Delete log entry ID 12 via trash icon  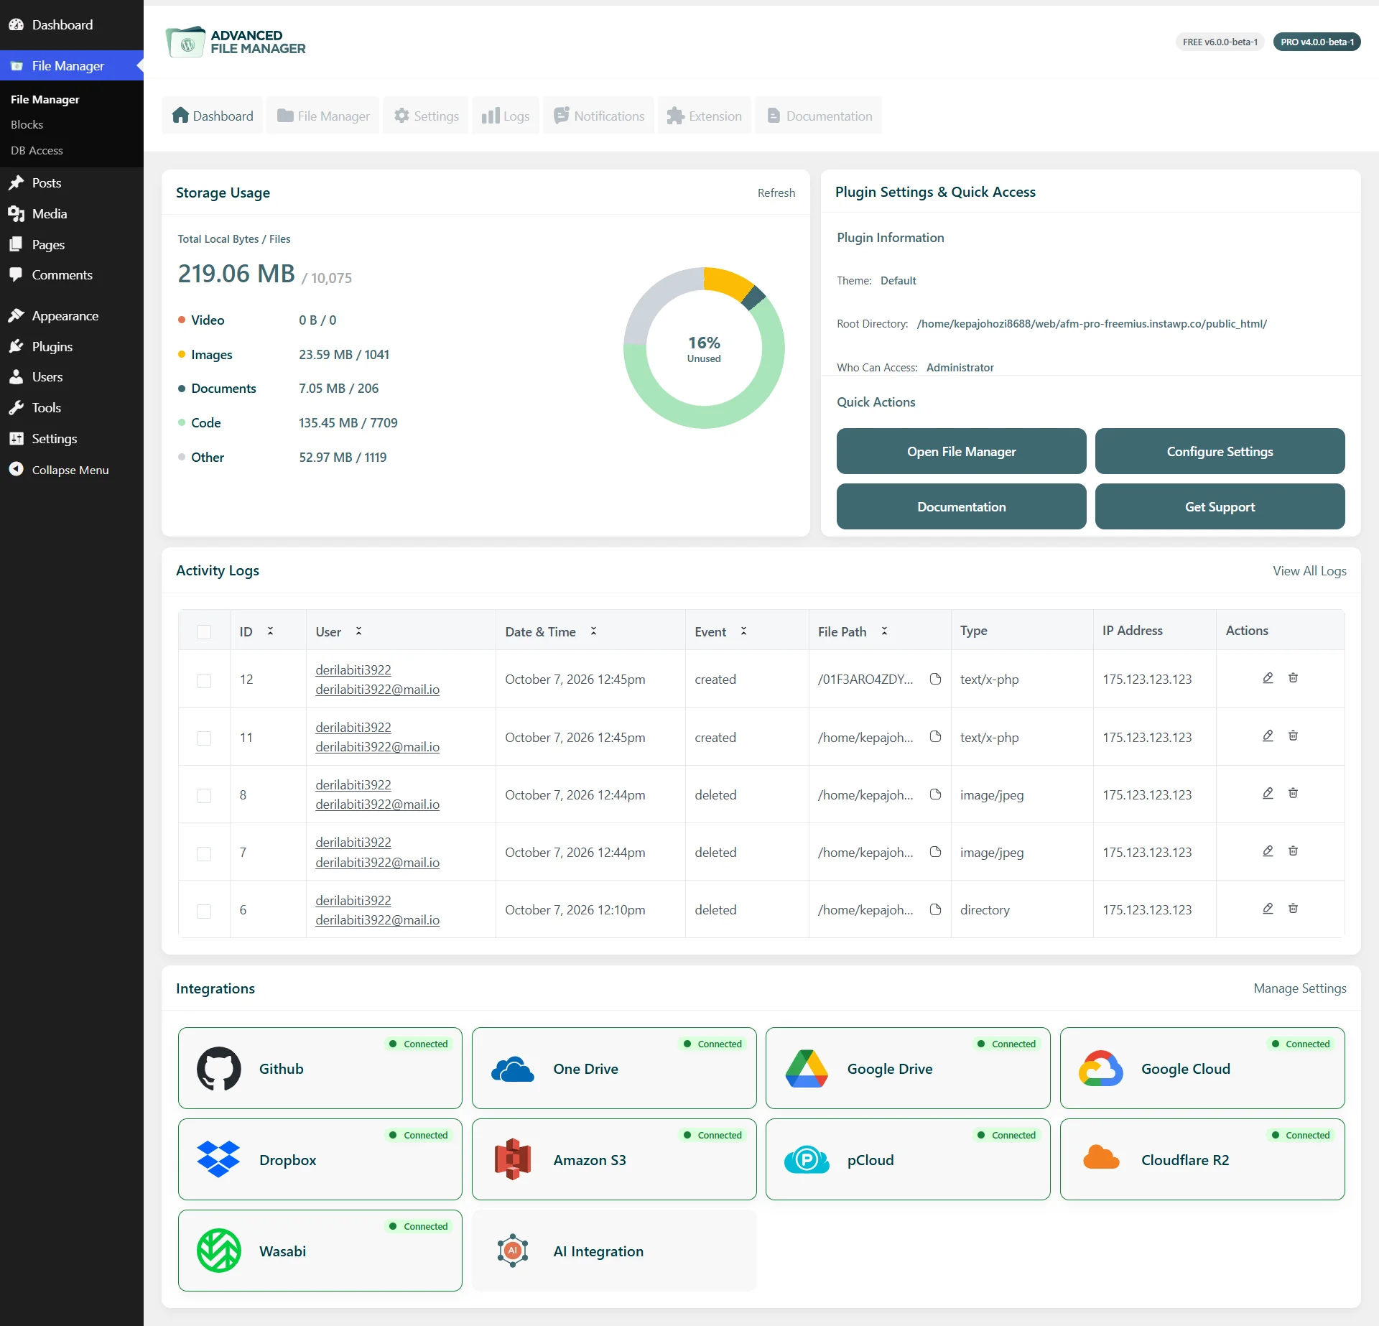[x=1293, y=678]
